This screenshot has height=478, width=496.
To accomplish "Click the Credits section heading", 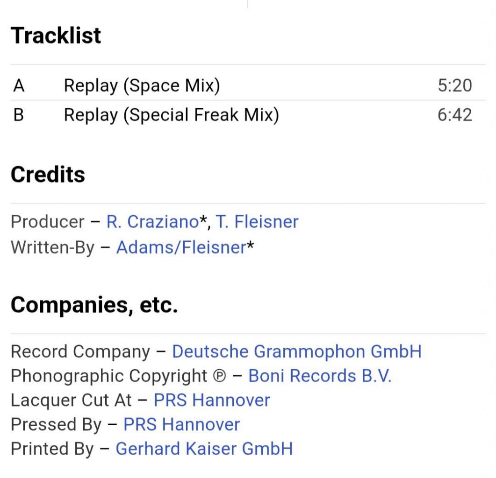I will pyautogui.click(x=48, y=175).
